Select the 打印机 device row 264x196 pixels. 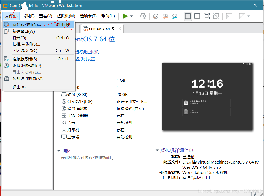(x=105, y=130)
